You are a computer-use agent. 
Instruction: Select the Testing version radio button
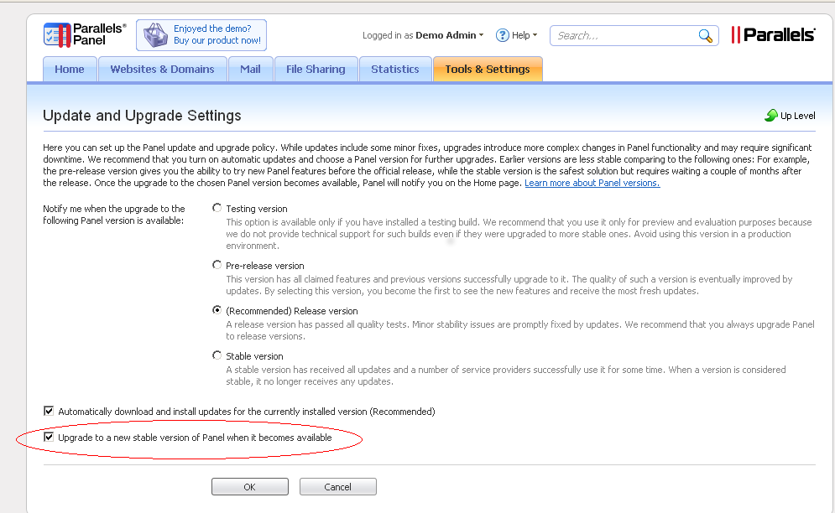pos(217,208)
